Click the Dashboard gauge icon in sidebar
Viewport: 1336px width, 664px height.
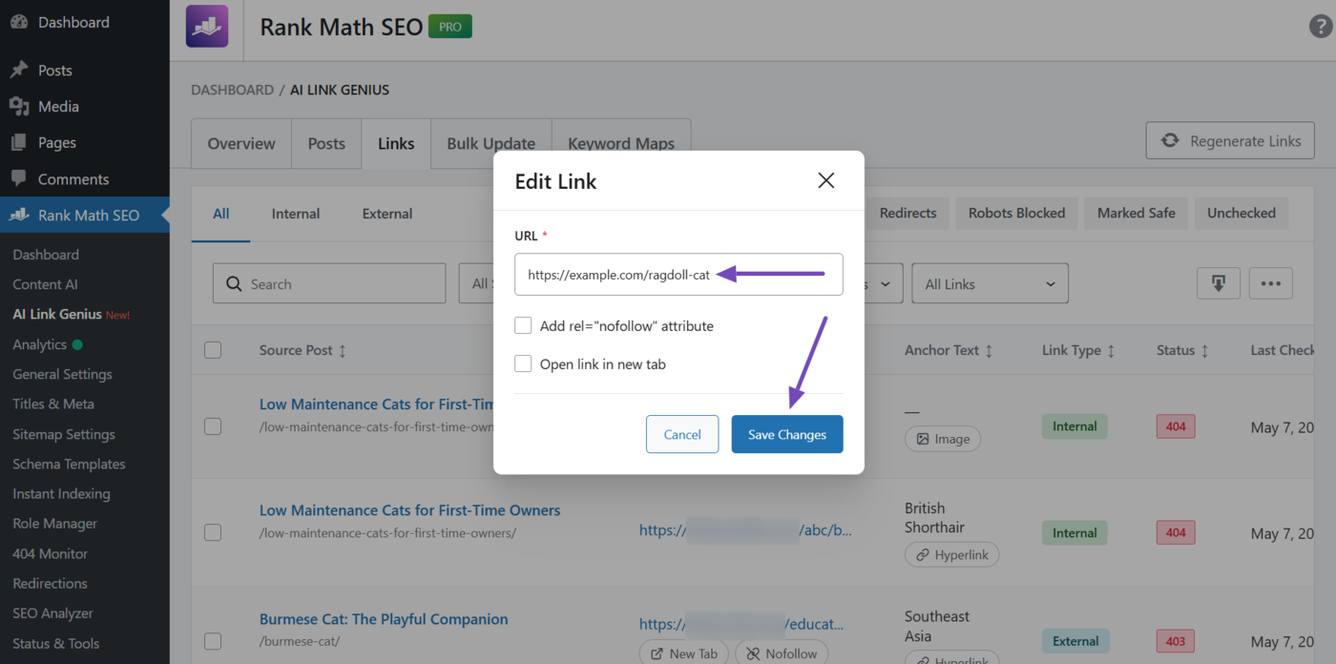tap(19, 22)
